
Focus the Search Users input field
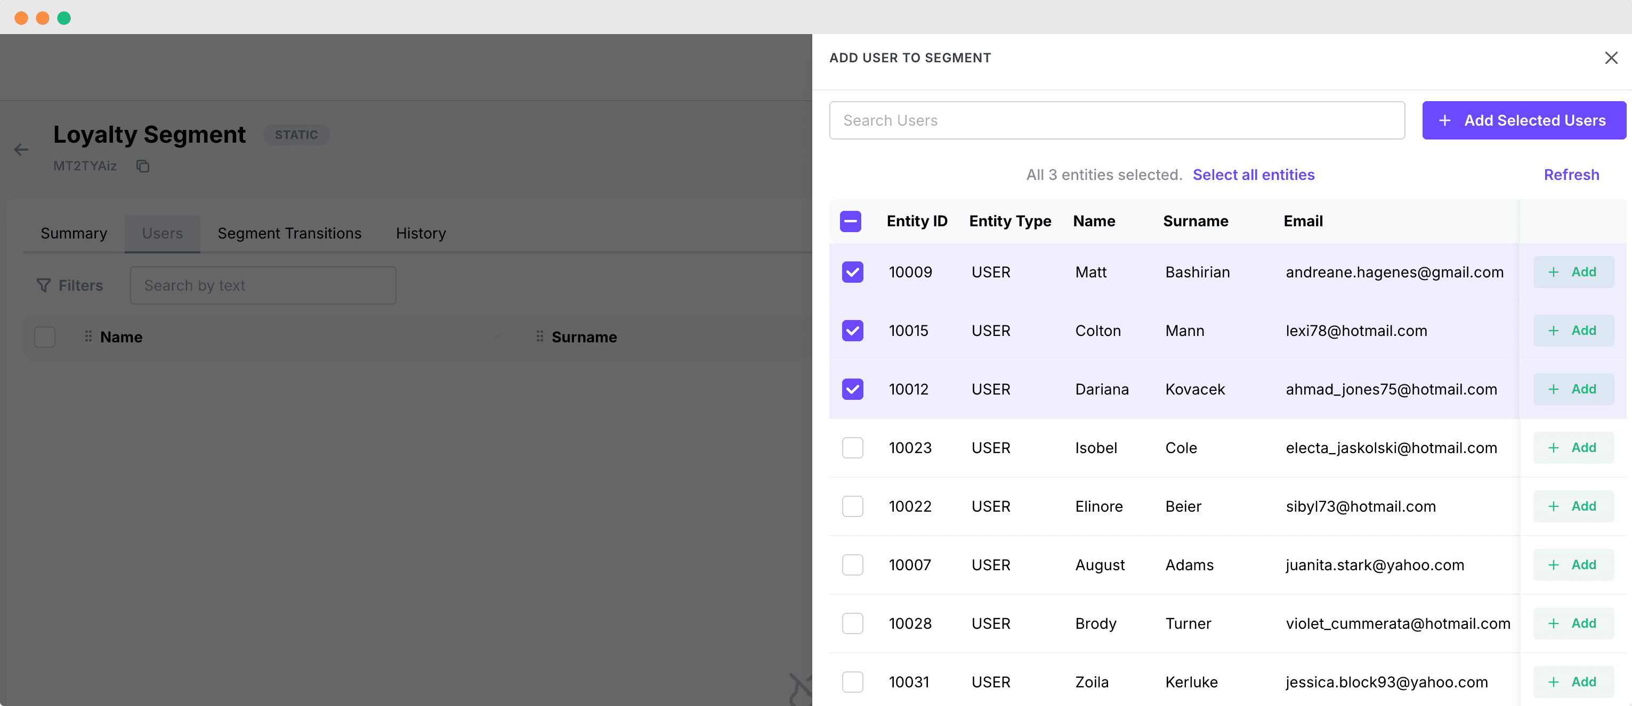(1116, 120)
